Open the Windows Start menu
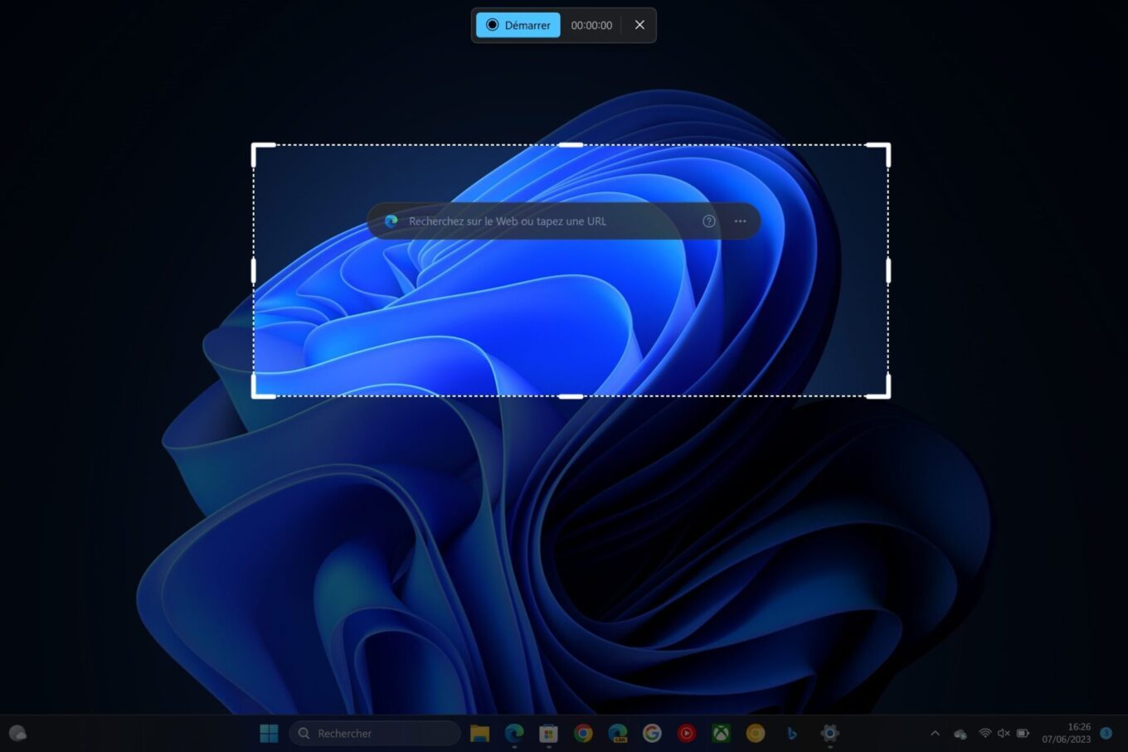This screenshot has width=1128, height=752. coord(269,733)
